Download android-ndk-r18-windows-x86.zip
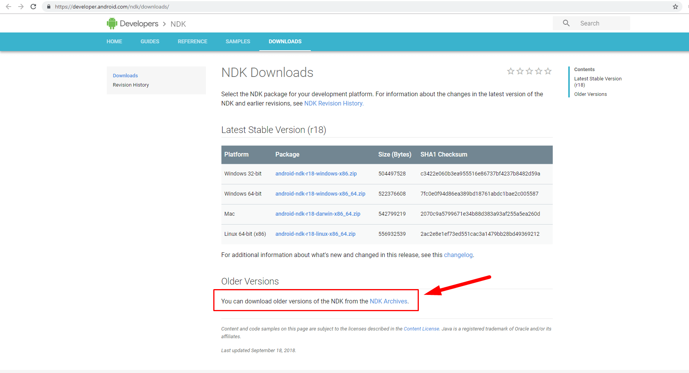Viewport: 689px width, 373px height. tap(316, 174)
